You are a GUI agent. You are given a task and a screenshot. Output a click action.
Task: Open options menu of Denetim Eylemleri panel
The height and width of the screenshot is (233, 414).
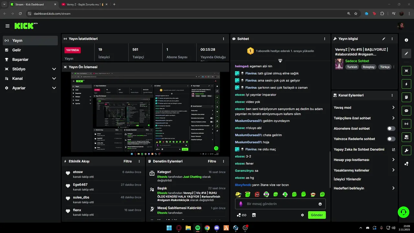click(x=223, y=161)
